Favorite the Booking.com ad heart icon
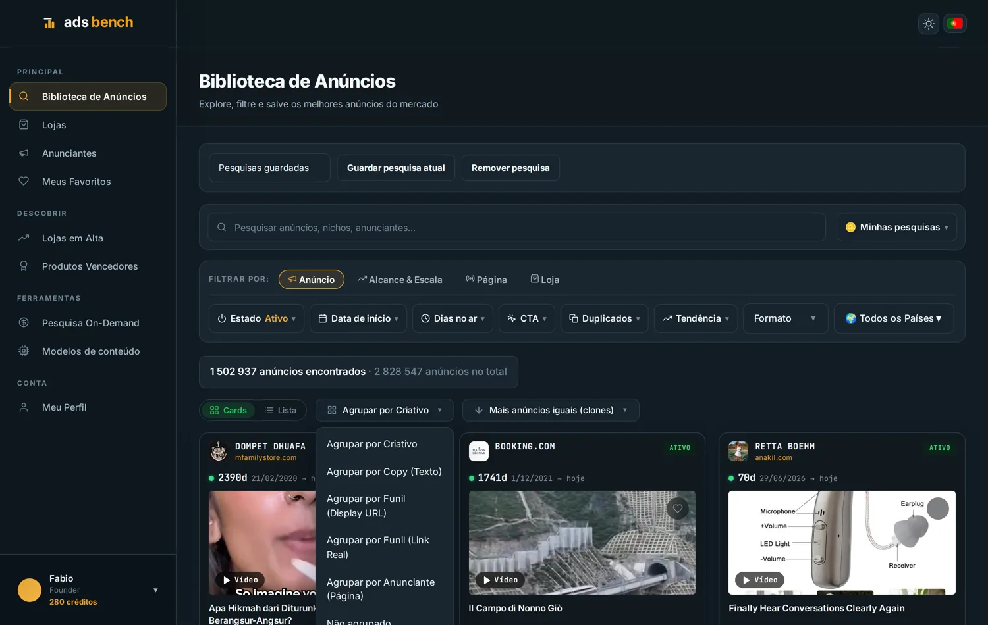The height and width of the screenshot is (625, 988). [x=678, y=509]
